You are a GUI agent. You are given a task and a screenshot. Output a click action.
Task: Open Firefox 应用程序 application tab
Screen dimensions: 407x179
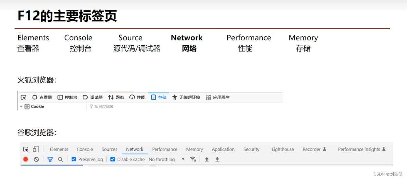pyautogui.click(x=218, y=97)
